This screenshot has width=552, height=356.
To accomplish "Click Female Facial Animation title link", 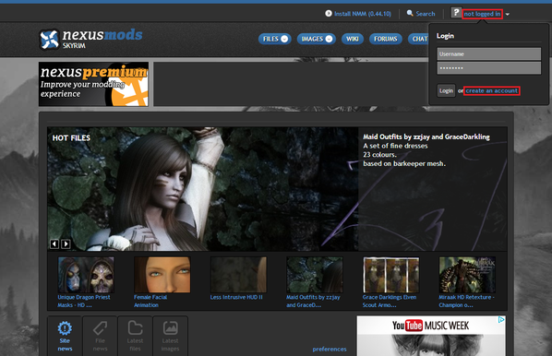I will [150, 301].
